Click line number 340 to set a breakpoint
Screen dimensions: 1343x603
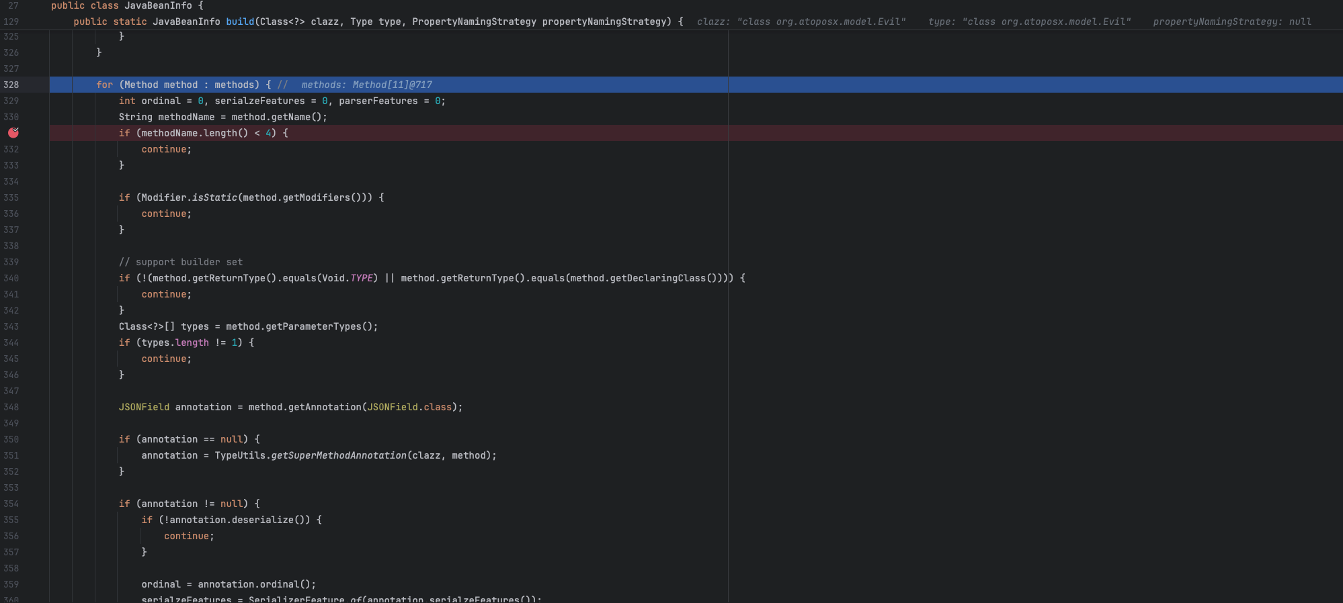click(11, 279)
